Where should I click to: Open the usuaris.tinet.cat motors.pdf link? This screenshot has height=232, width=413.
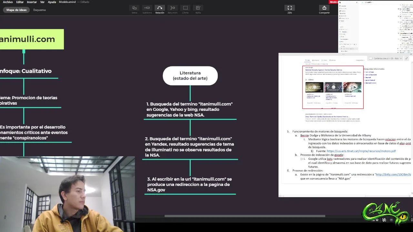361,151
